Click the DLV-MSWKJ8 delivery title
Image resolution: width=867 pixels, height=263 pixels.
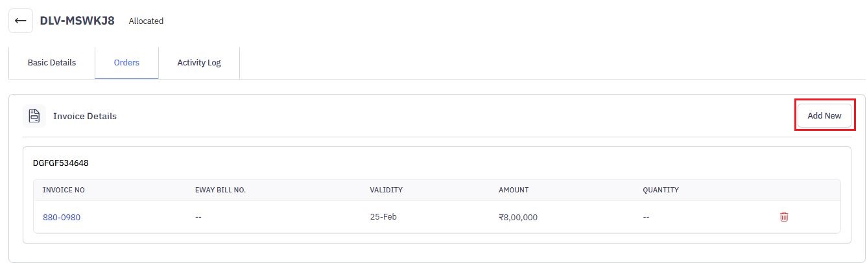tap(77, 21)
